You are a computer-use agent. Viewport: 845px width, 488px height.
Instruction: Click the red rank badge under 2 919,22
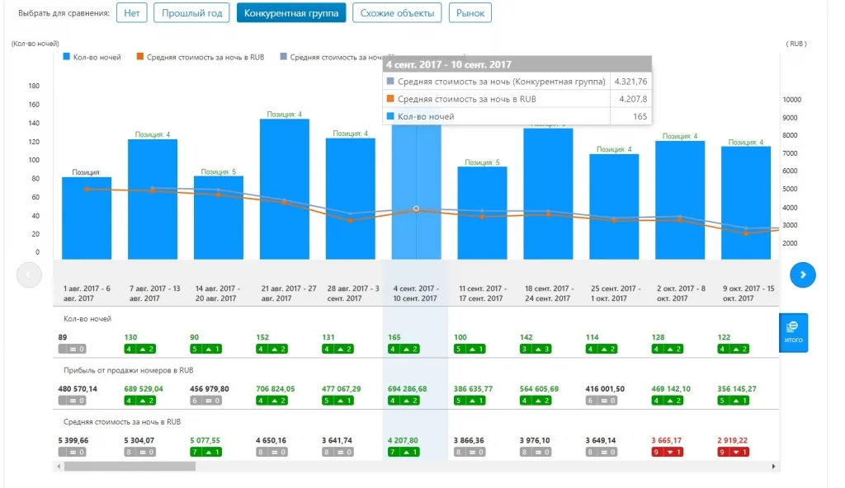734,452
